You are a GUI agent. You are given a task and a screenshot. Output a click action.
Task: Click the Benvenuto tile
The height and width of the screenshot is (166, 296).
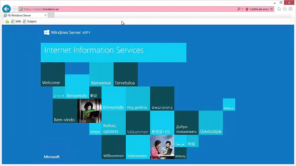coord(77,86)
